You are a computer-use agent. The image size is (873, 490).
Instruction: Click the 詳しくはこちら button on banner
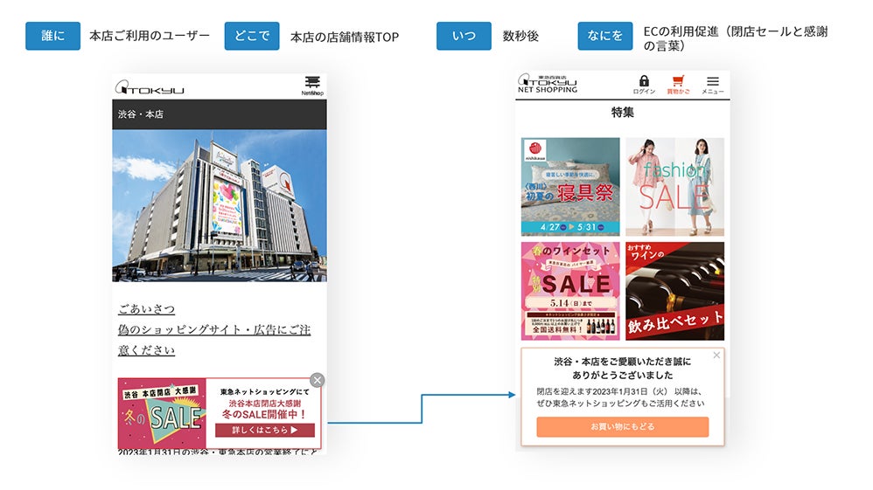265,430
